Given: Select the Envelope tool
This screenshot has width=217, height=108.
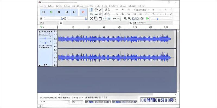Looking at the screenshot, I should click(x=96, y=10).
